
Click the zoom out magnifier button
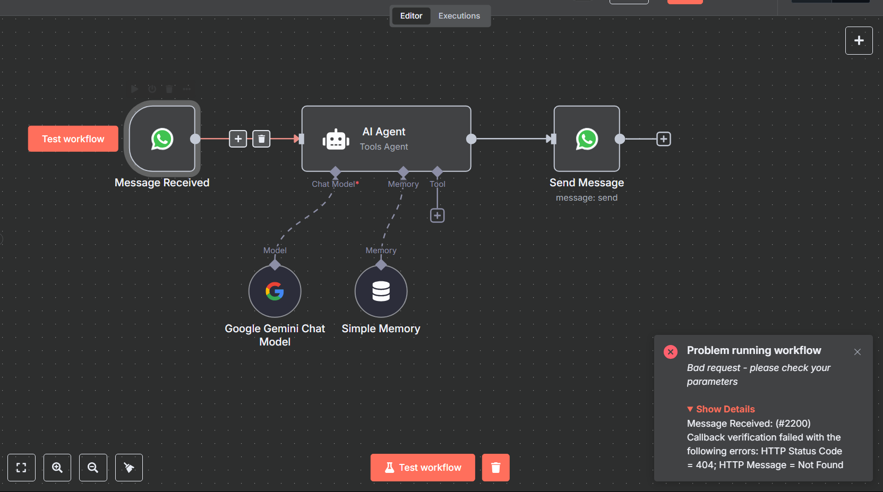pos(93,468)
